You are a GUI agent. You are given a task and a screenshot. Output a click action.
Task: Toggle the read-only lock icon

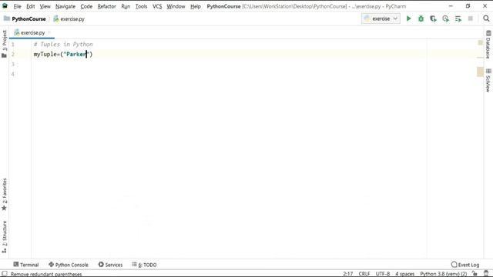[475, 274]
